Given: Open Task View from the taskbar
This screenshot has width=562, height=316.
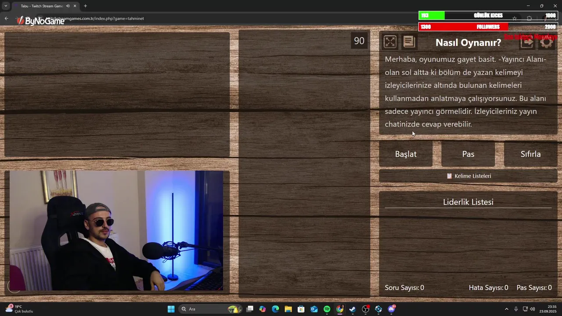Looking at the screenshot, I should point(249,309).
